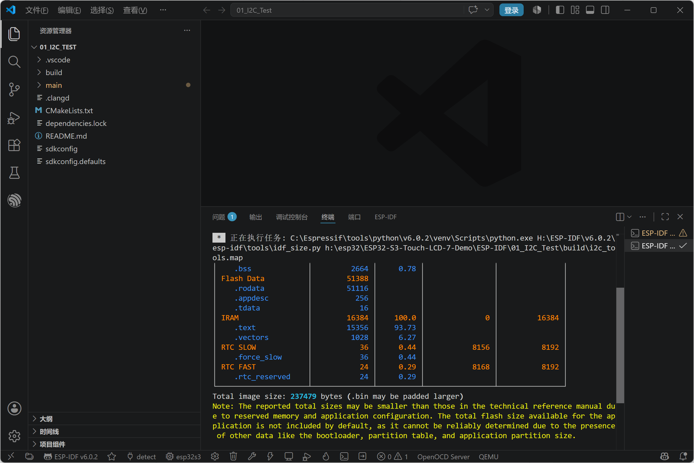The height and width of the screenshot is (463, 694).
Task: Click the ESP-IDF v6.0.2 version status item
Action: [x=71, y=457]
